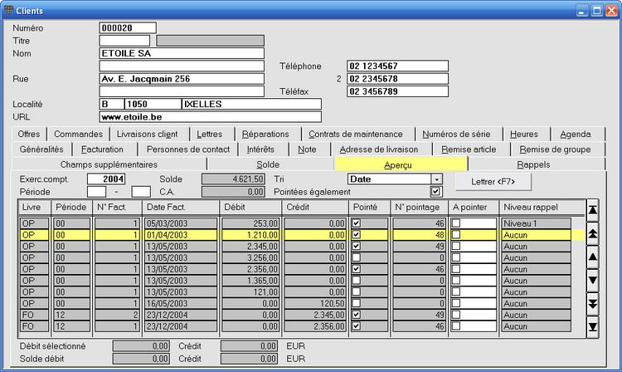Click the Lettrer <F7> button

tap(493, 182)
